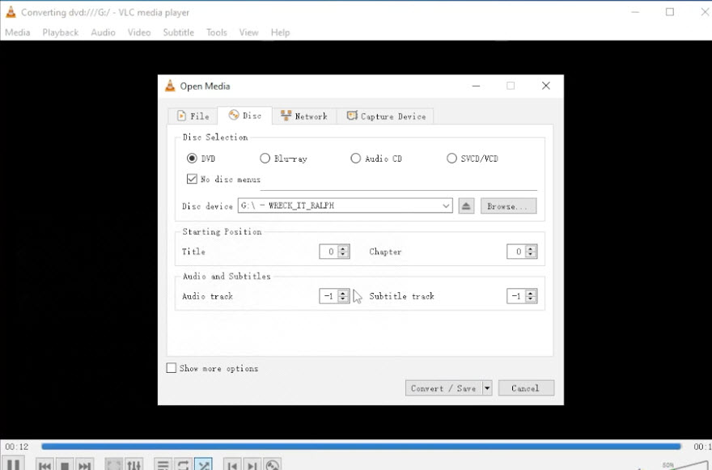Open the Help menu
The image size is (712, 470).
(280, 32)
